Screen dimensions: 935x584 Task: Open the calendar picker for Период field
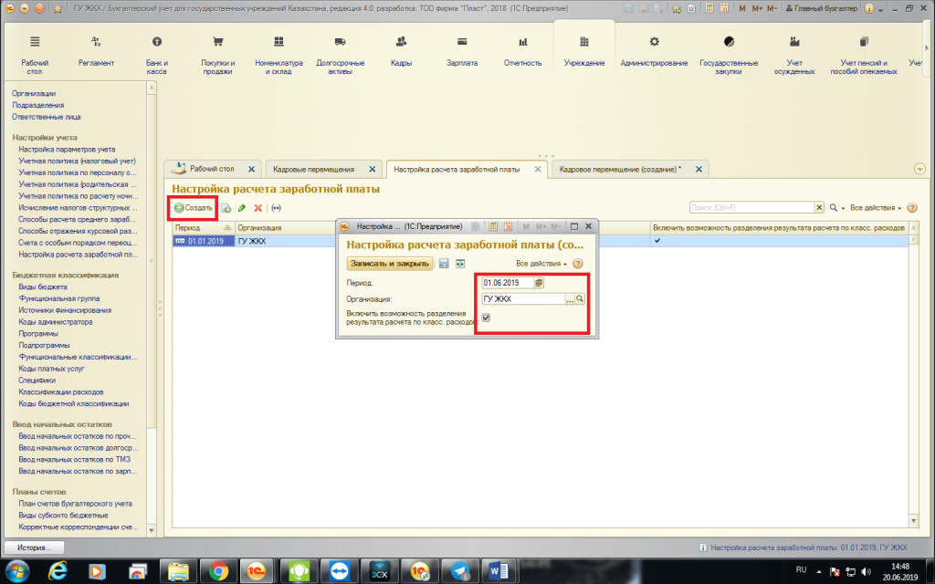tap(539, 283)
